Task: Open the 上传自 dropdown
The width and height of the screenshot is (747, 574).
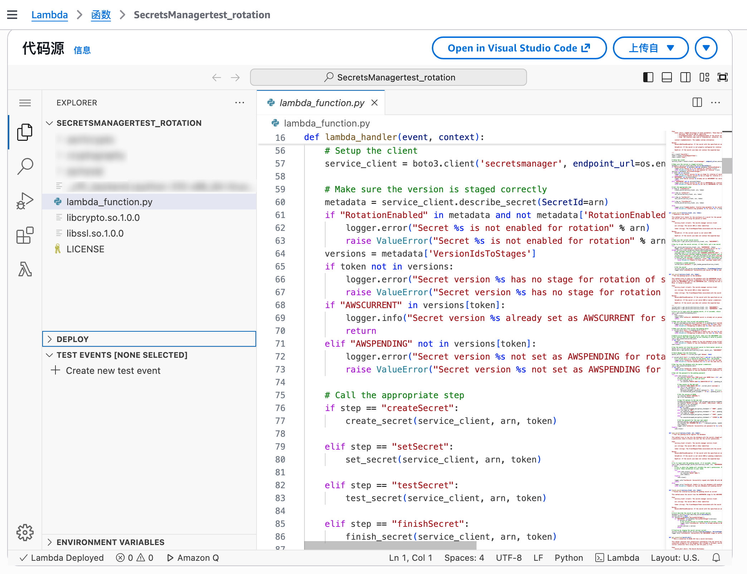Action: (650, 48)
